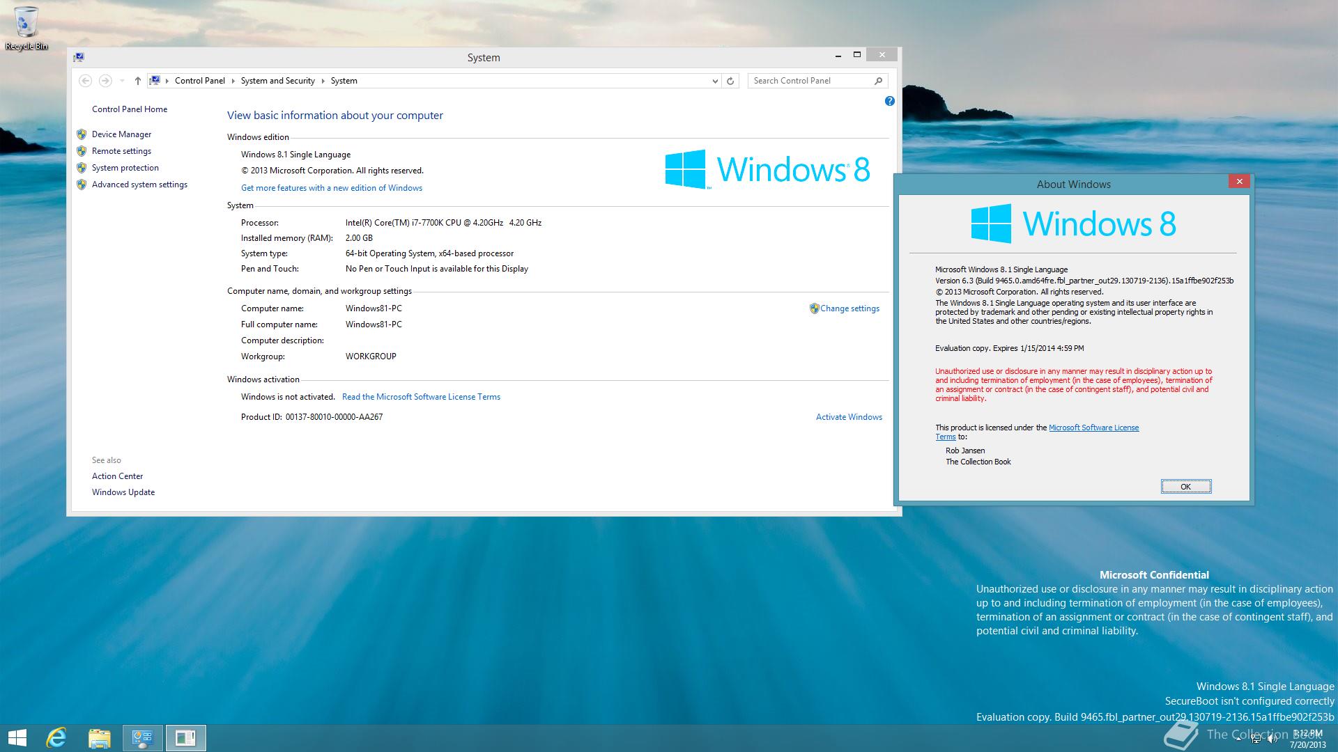The width and height of the screenshot is (1338, 752).
Task: Open Advanced system settings link
Action: [139, 185]
